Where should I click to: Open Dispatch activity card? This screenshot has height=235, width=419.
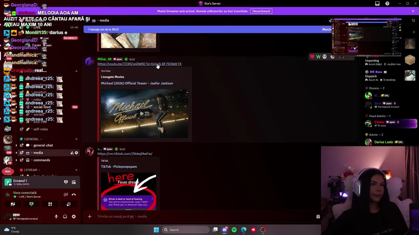click(391, 76)
